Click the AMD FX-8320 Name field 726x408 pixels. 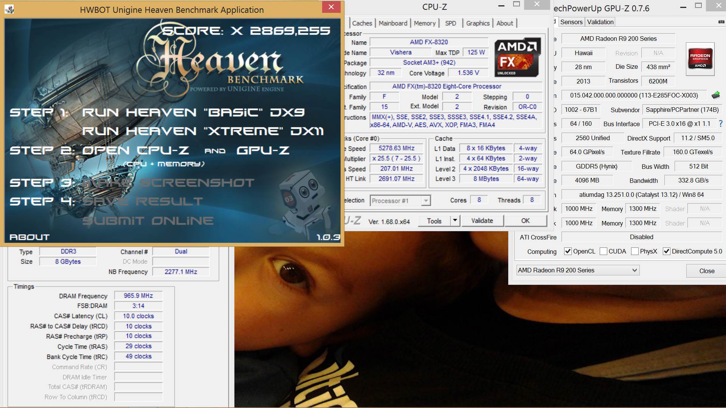pos(429,42)
